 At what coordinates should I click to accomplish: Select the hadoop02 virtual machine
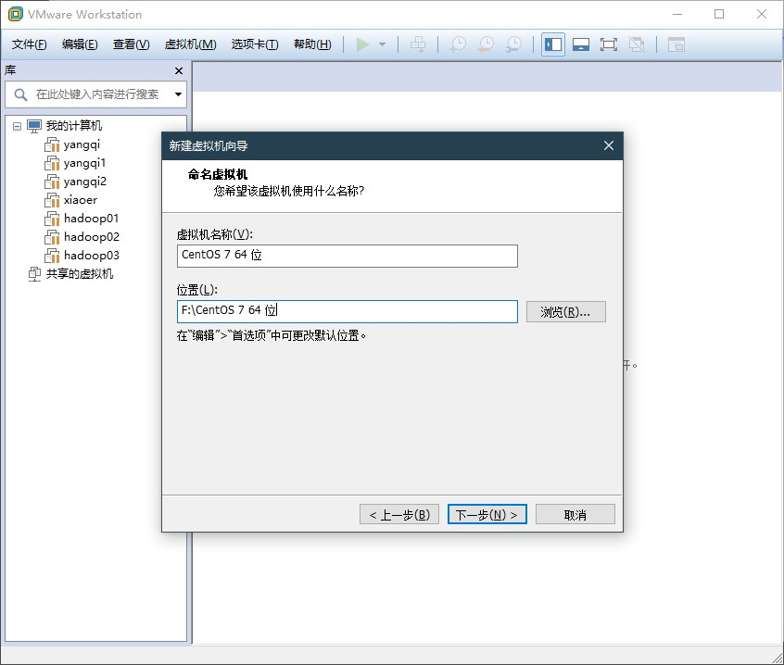(x=92, y=237)
